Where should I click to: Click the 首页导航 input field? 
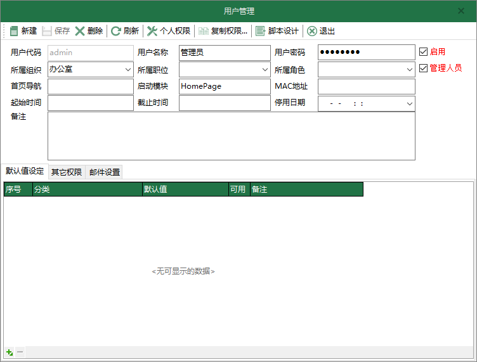(90, 86)
